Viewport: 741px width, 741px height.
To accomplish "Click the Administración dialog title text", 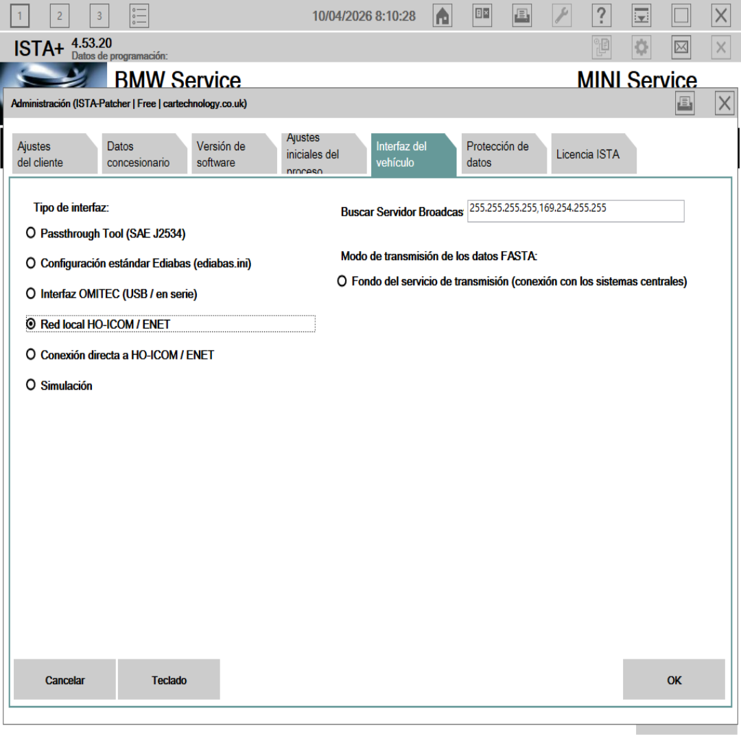I will pos(128,104).
